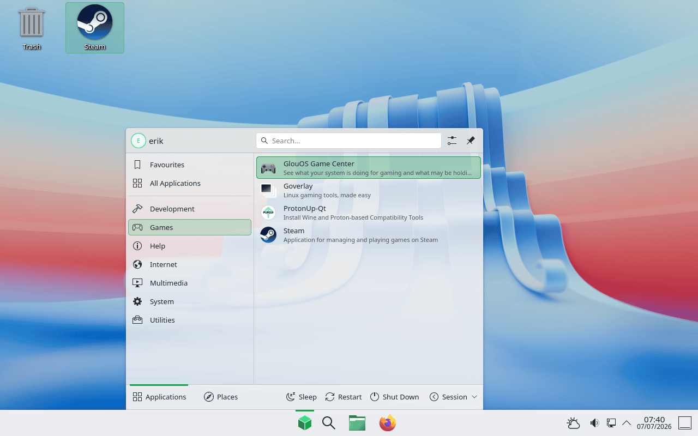This screenshot has height=436, width=698.
Task: Expand the Session options chevron
Action: coord(474,397)
